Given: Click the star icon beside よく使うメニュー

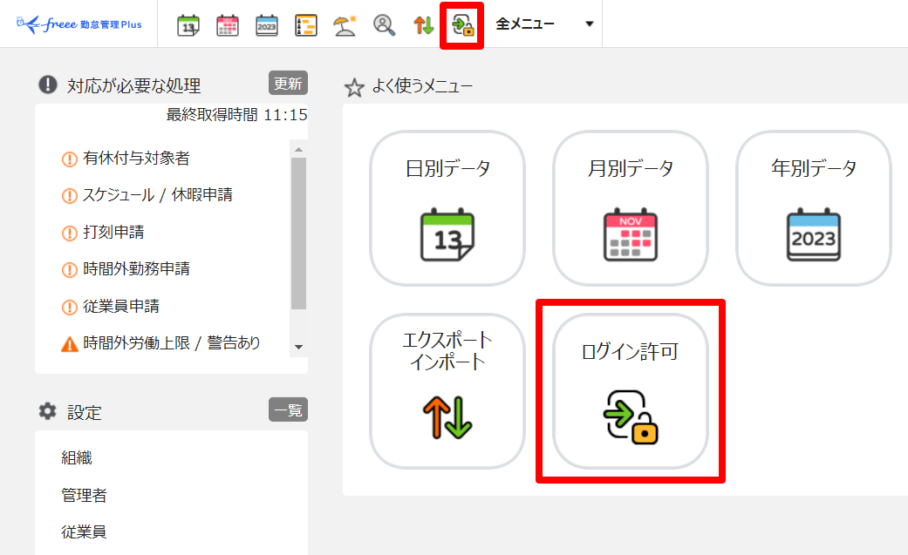Looking at the screenshot, I should point(354,88).
